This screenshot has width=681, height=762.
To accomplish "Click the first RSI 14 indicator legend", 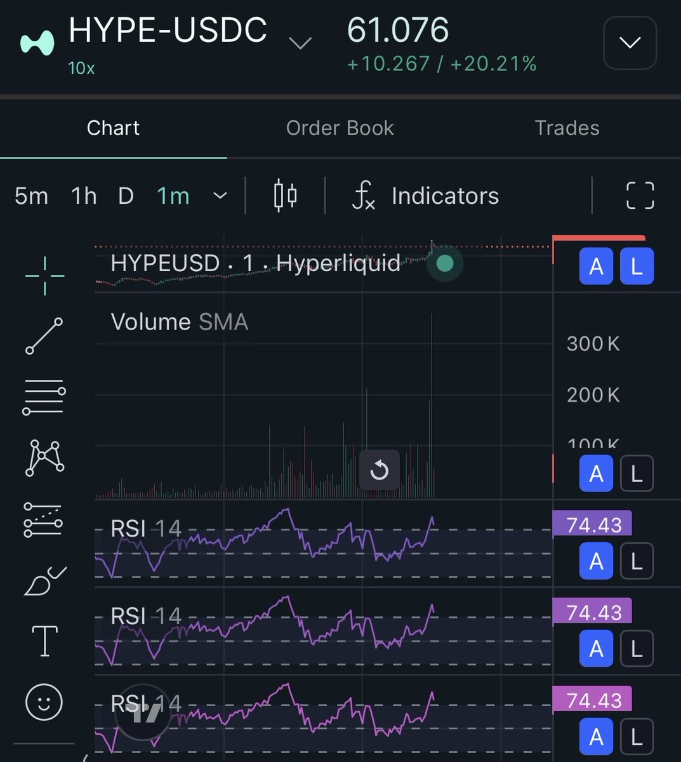I will click(x=146, y=528).
